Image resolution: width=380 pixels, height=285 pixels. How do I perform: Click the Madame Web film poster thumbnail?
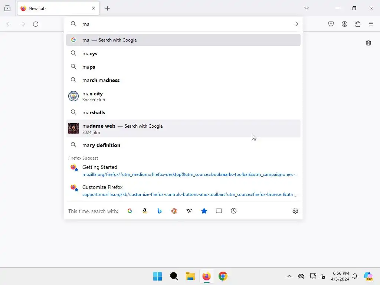(73, 128)
